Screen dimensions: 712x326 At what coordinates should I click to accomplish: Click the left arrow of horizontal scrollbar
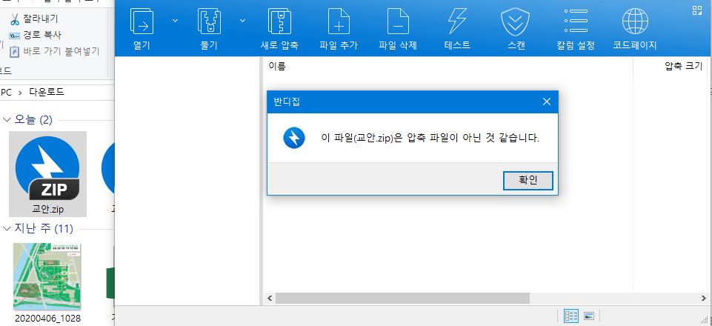pyautogui.click(x=269, y=299)
